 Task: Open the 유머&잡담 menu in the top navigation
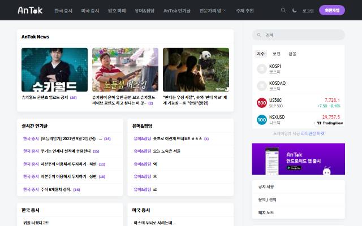coord(145,11)
